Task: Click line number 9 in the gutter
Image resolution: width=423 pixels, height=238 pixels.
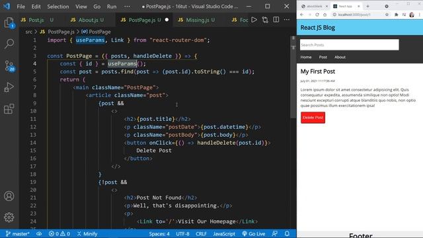Action: pyautogui.click(x=34, y=103)
